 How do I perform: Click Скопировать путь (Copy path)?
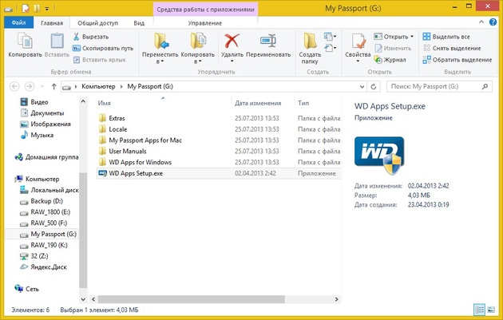click(103, 48)
